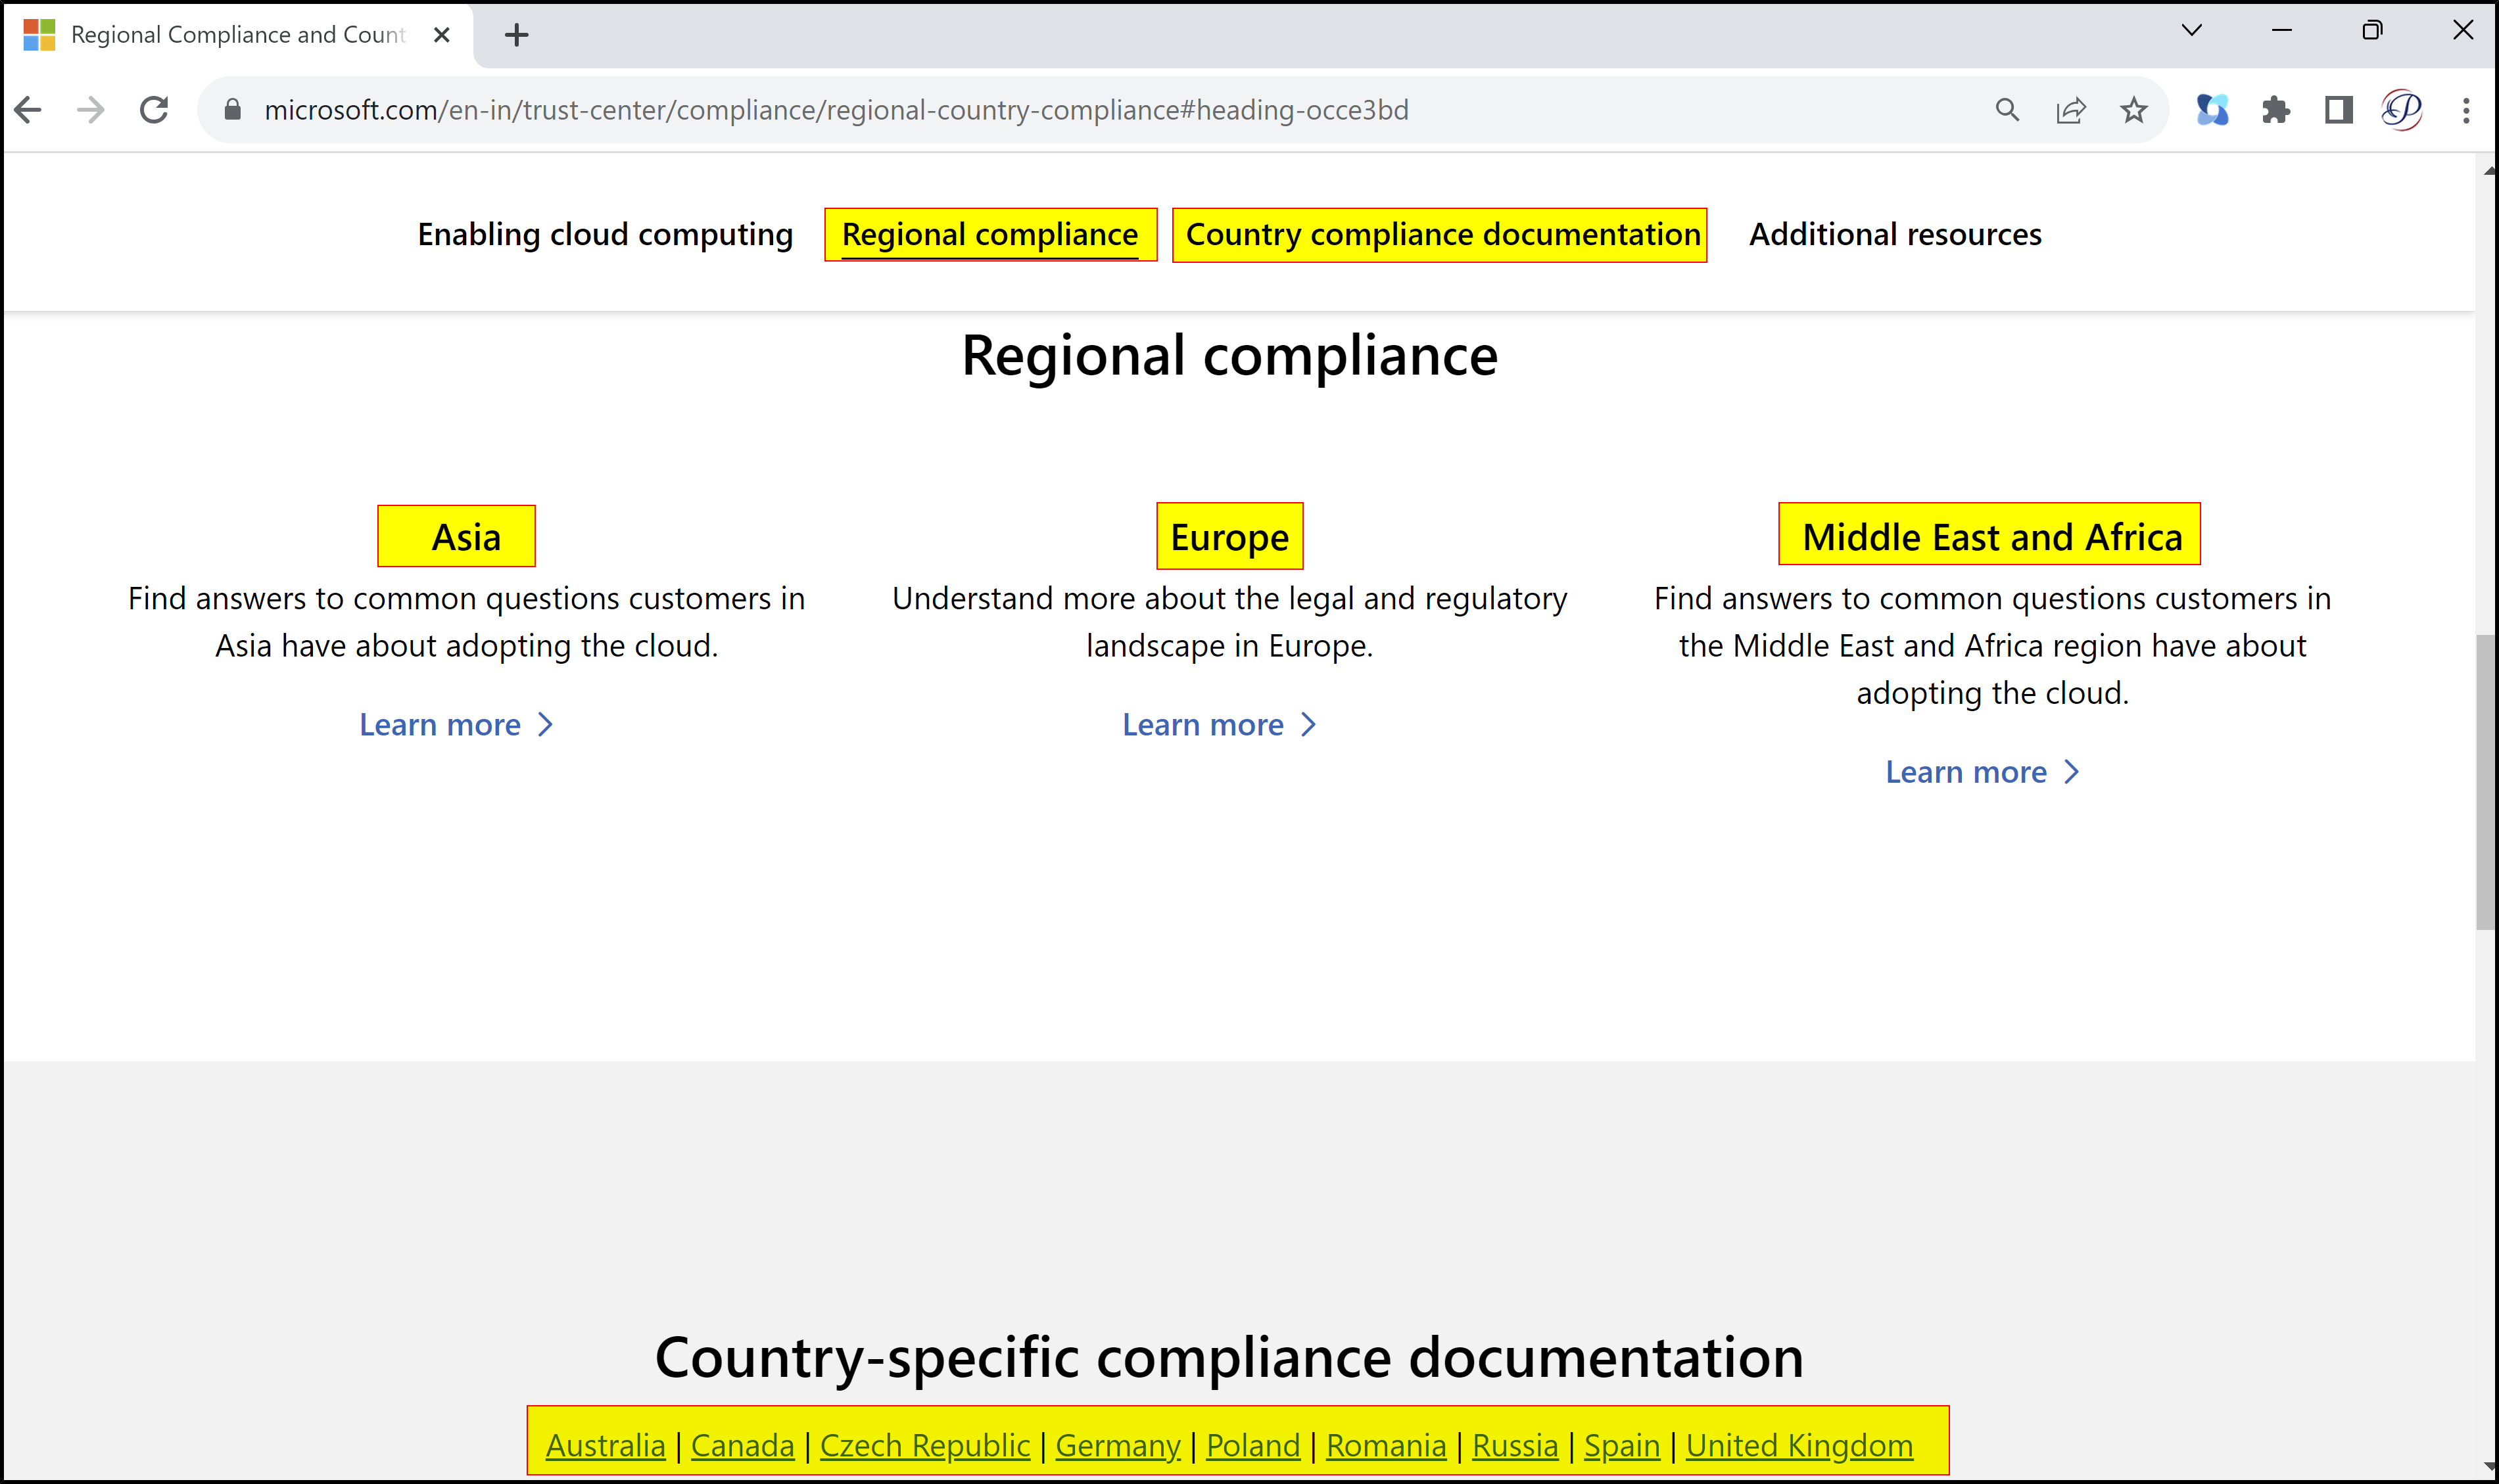The image size is (2499, 1484).
Task: Click the vertical scrollbar thumb
Action: click(x=2485, y=782)
